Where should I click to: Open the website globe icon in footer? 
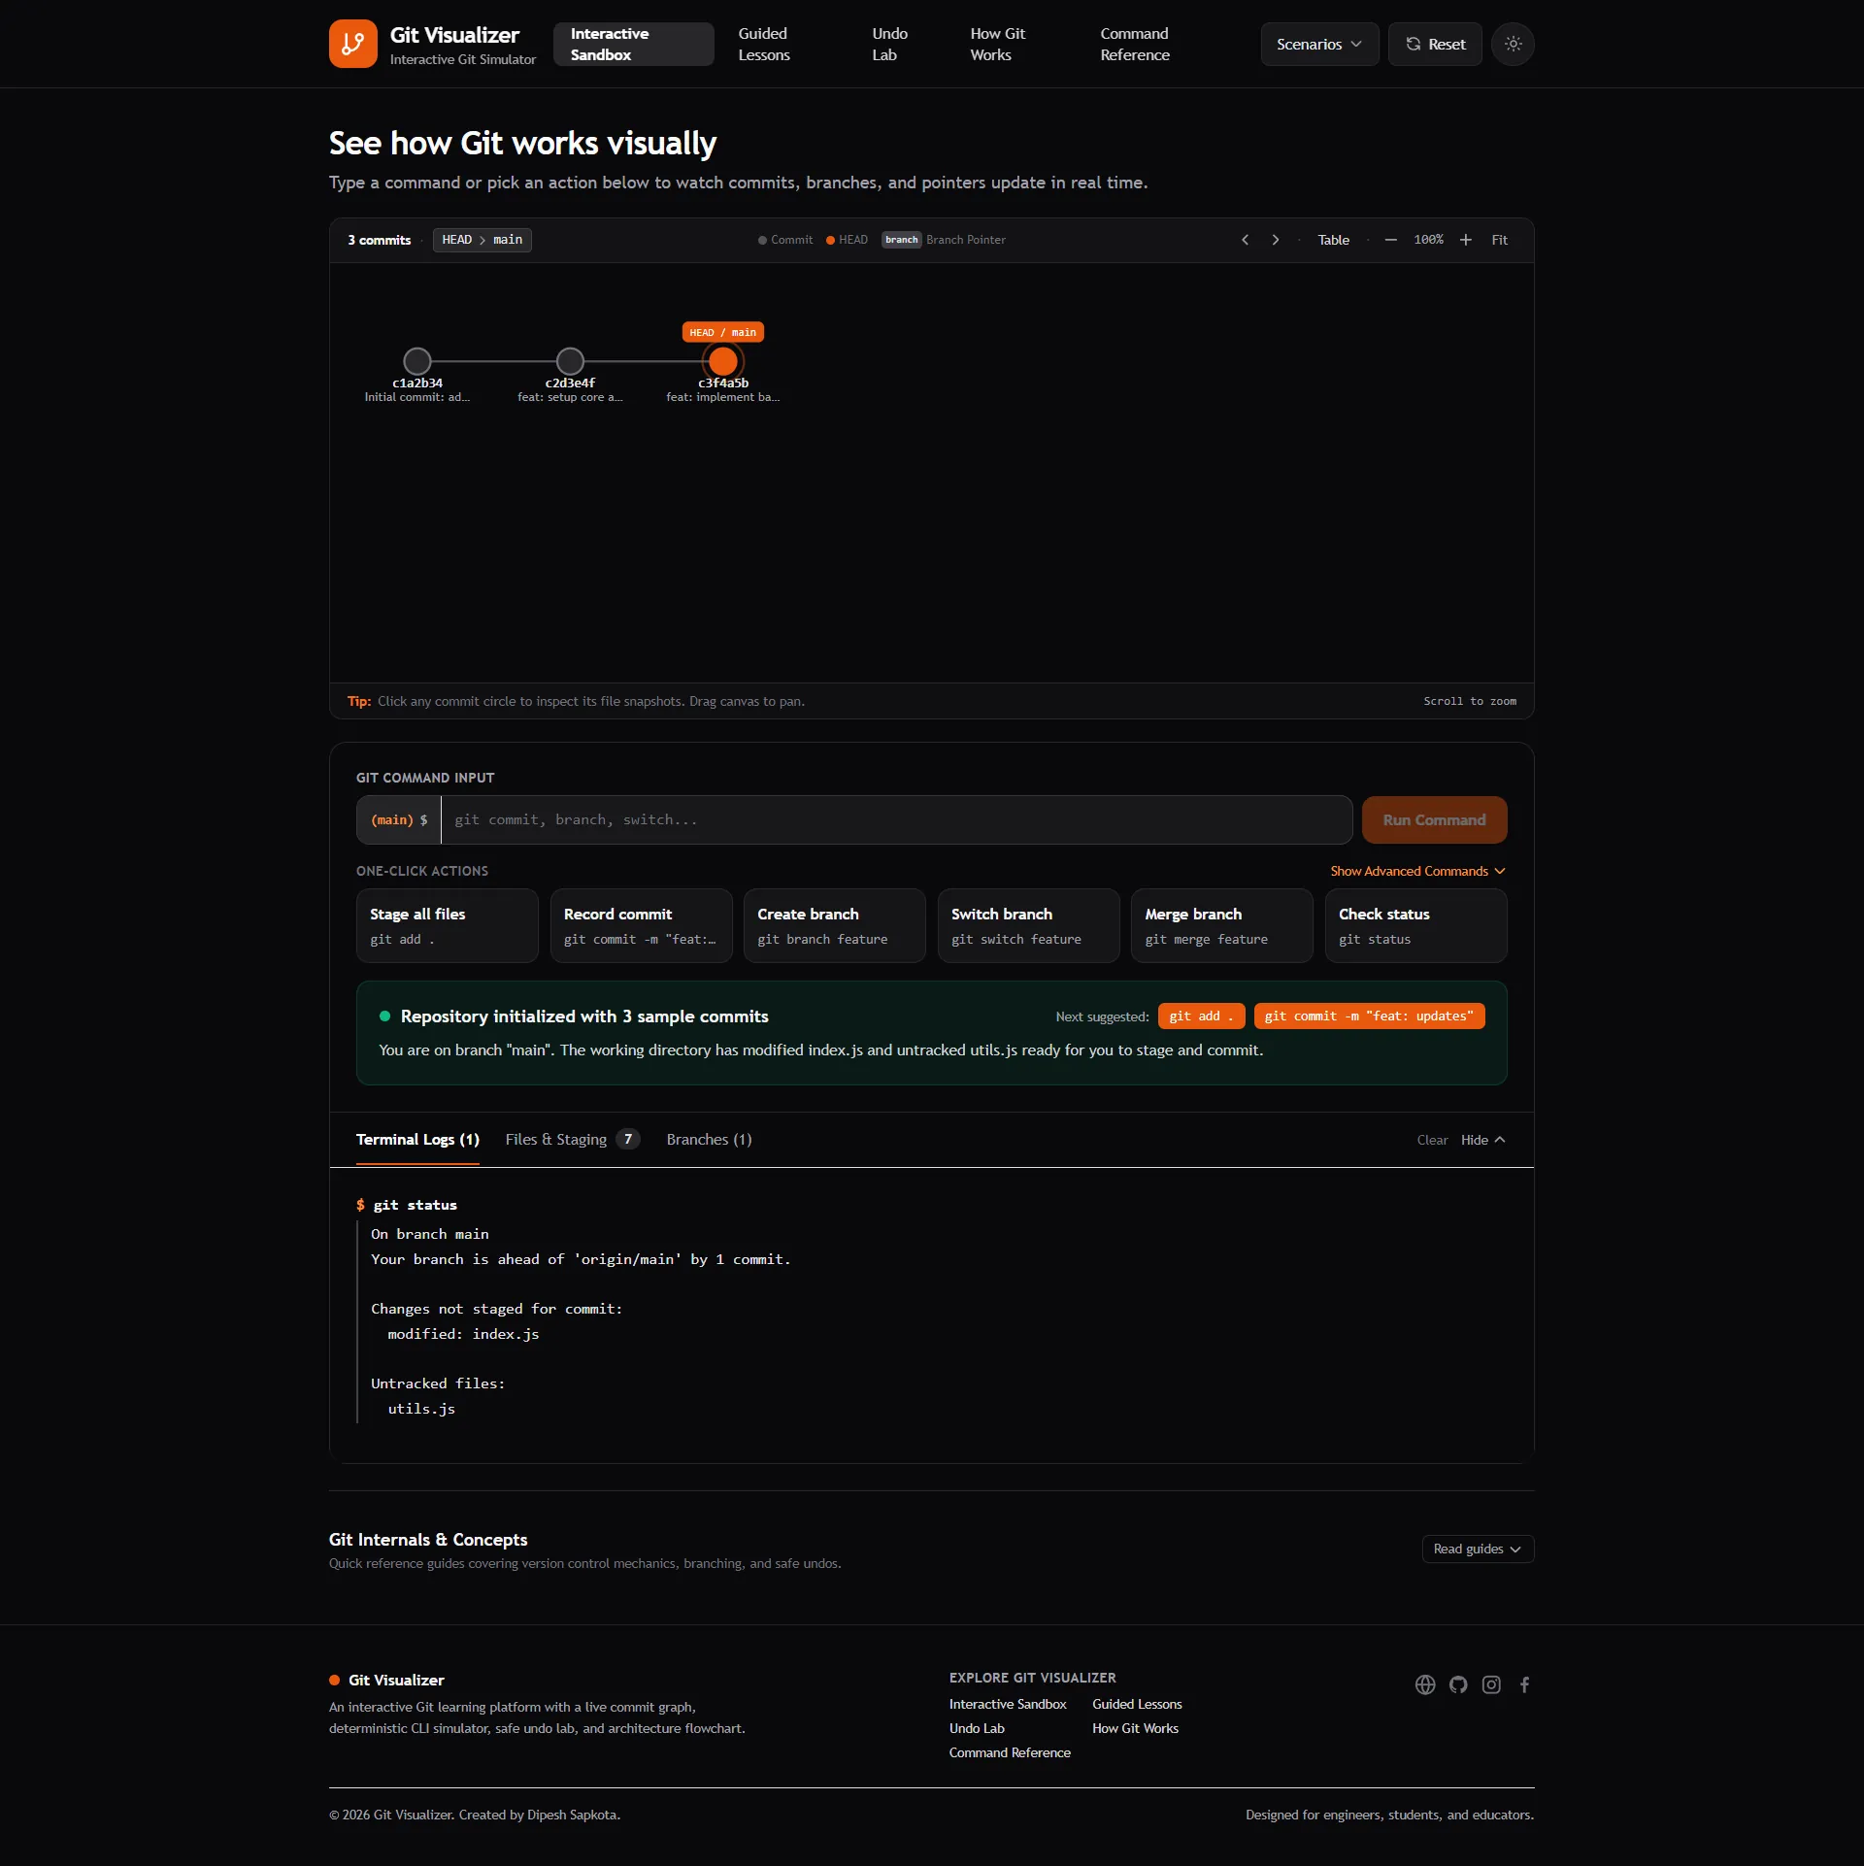(1425, 1684)
